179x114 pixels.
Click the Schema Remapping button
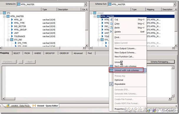(x=160, y=62)
